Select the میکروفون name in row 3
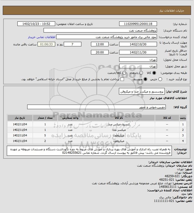The width and height of the screenshot is (194, 213). pos(119,135)
